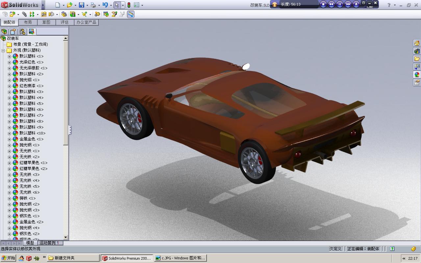Click the Show Hidden Components icon
This screenshot has width=421, height=263.
64,14
